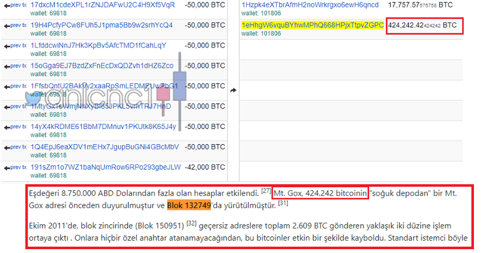The width and height of the screenshot is (484, 253).
Task: Open citation reference [31]
Action: pos(283,203)
